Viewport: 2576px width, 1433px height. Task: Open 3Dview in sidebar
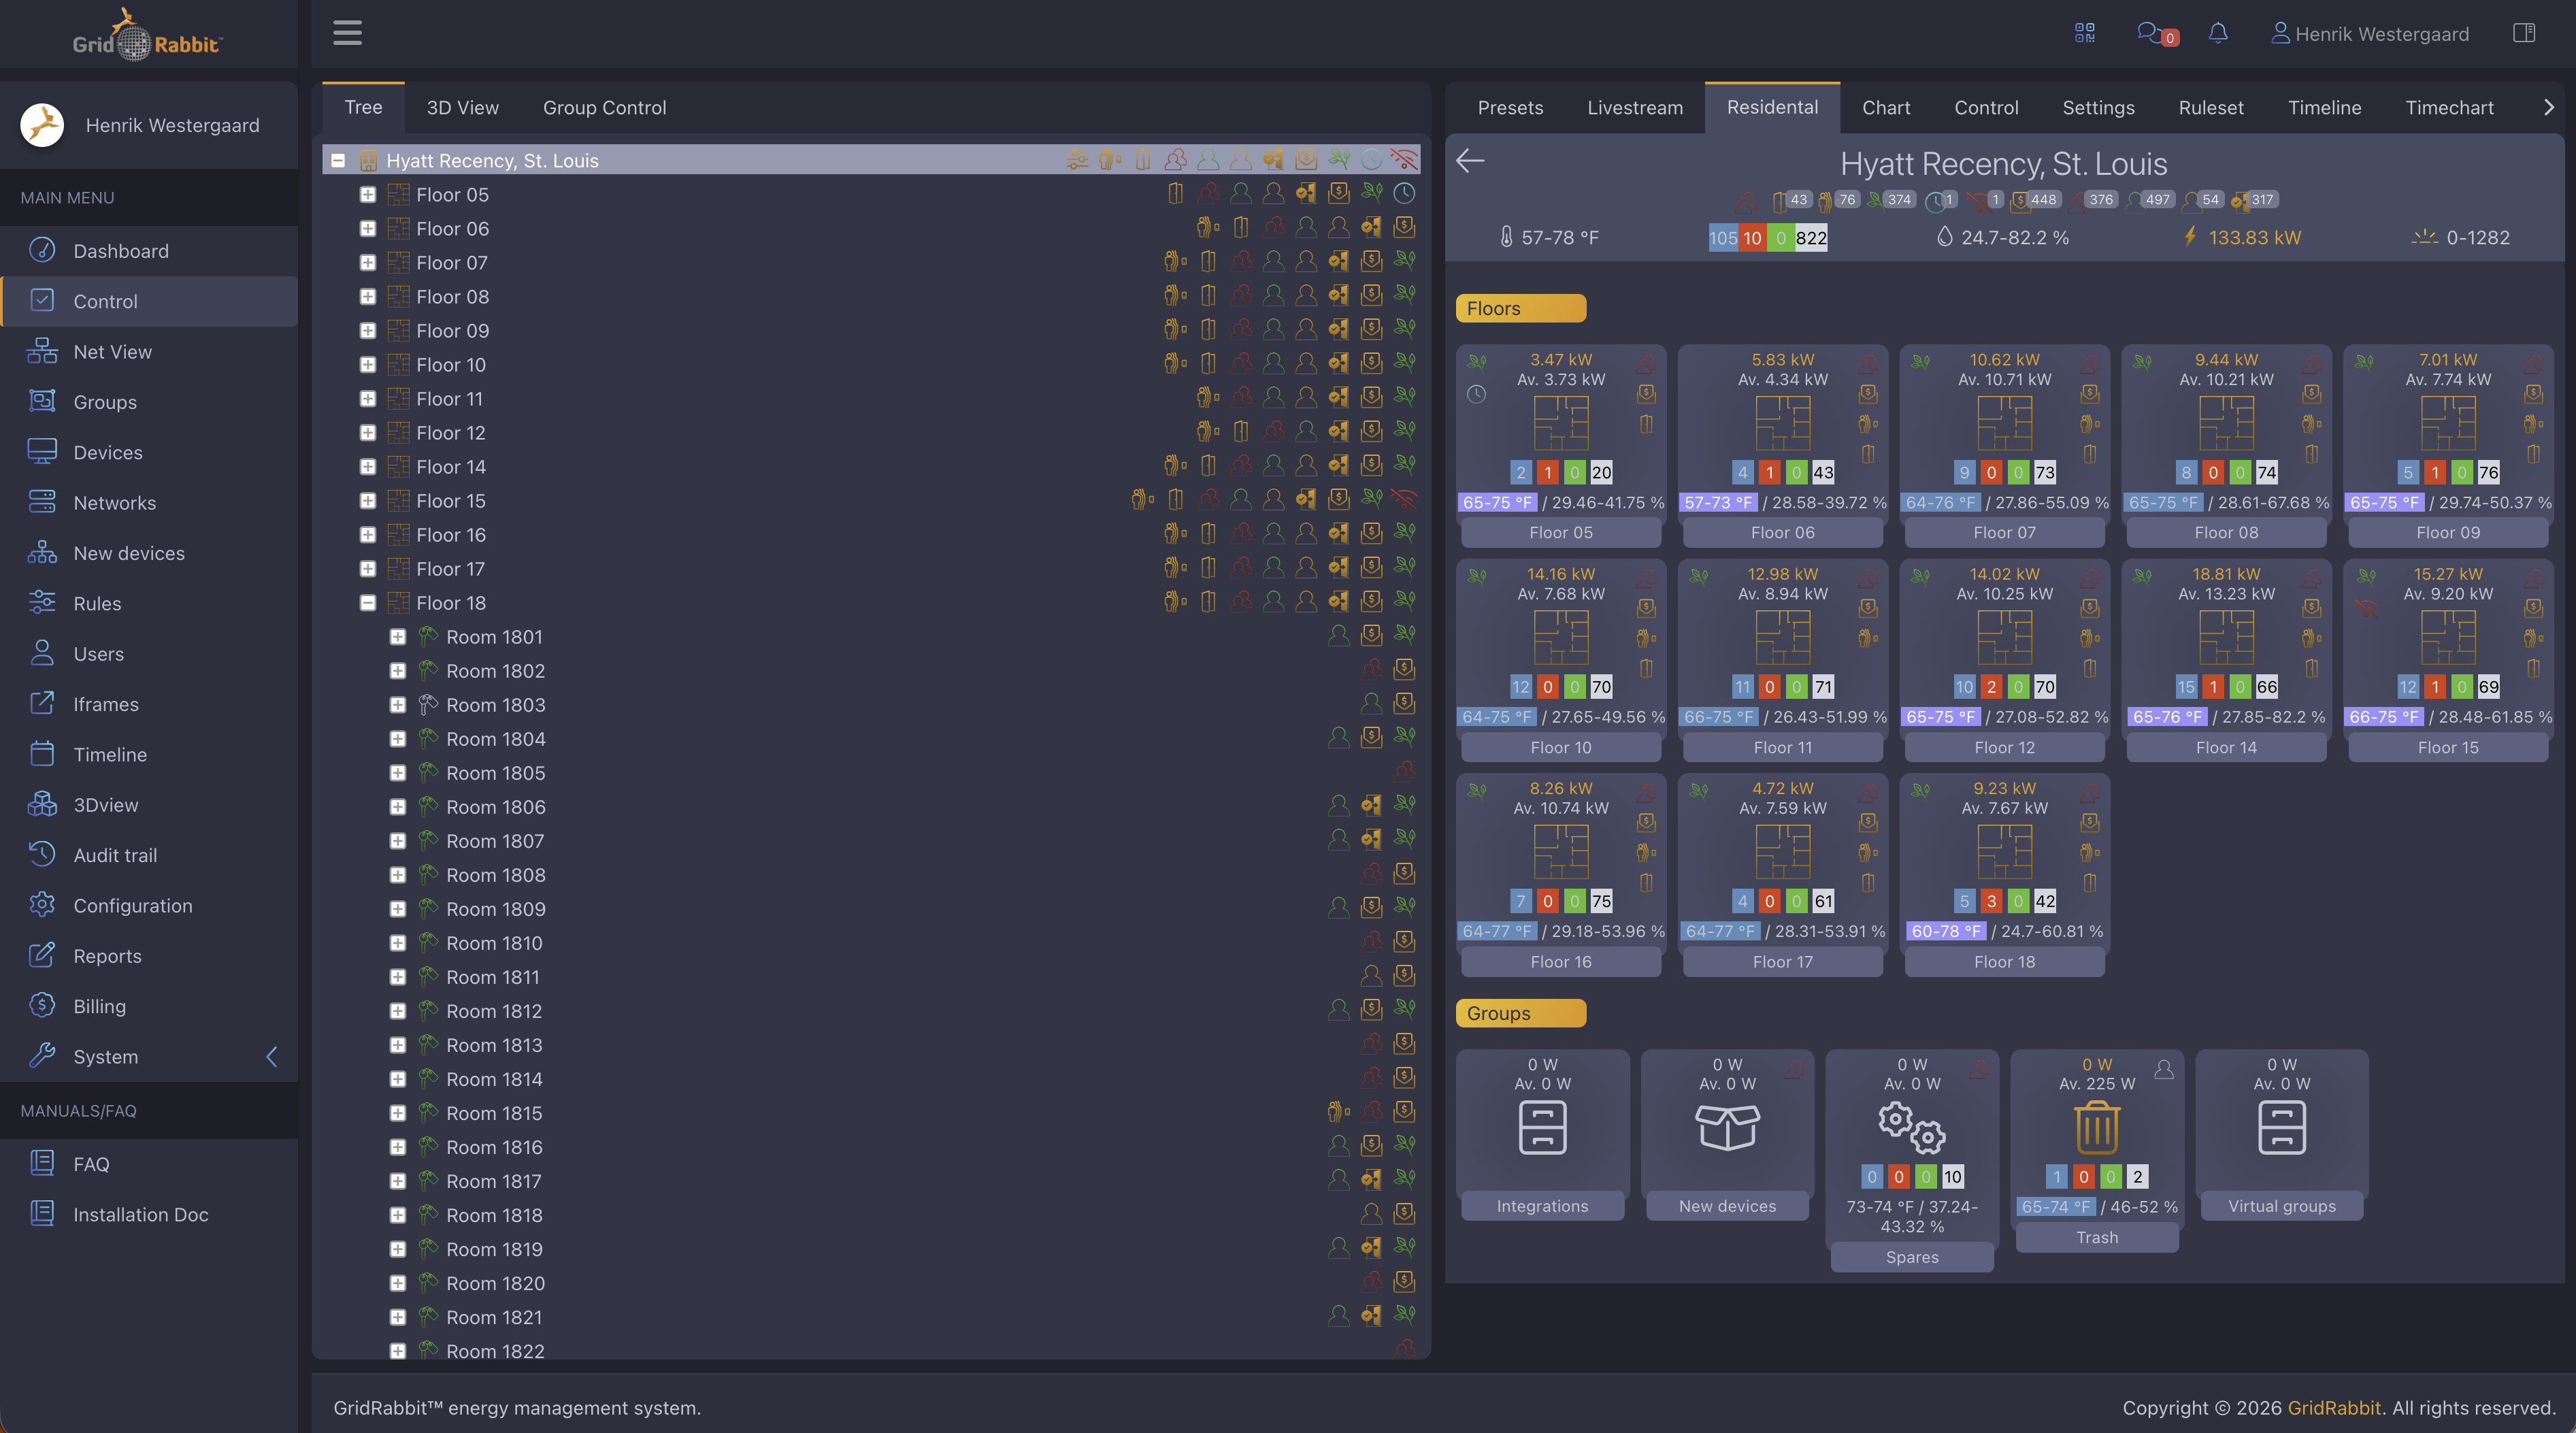click(x=149, y=805)
